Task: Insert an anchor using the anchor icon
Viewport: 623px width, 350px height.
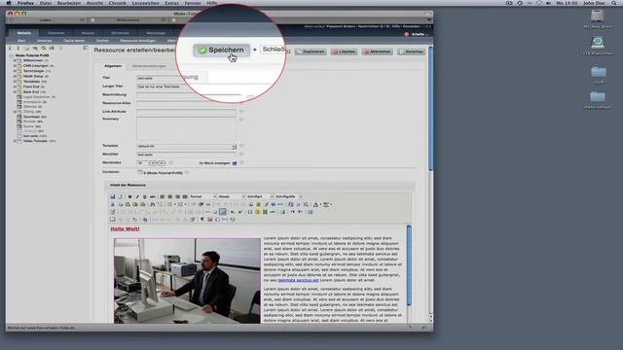Action: [251, 204]
